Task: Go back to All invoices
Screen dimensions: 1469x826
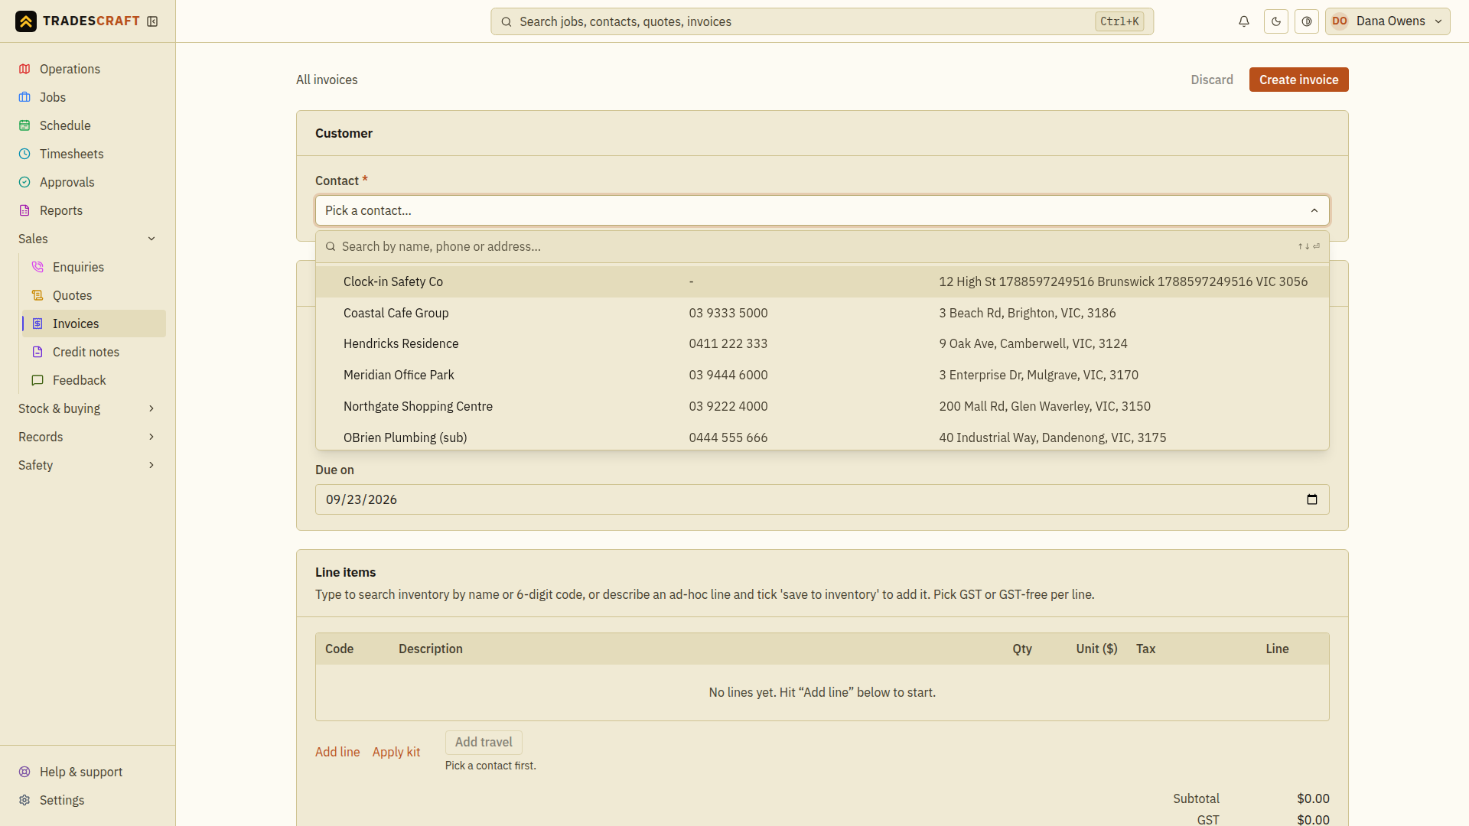Action: (x=327, y=80)
